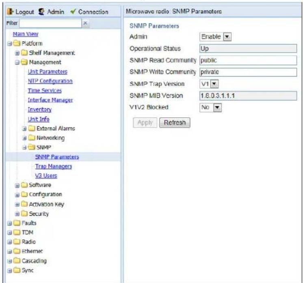The height and width of the screenshot is (283, 303).
Task: Expand the Faults tree node
Action: pos(10,223)
